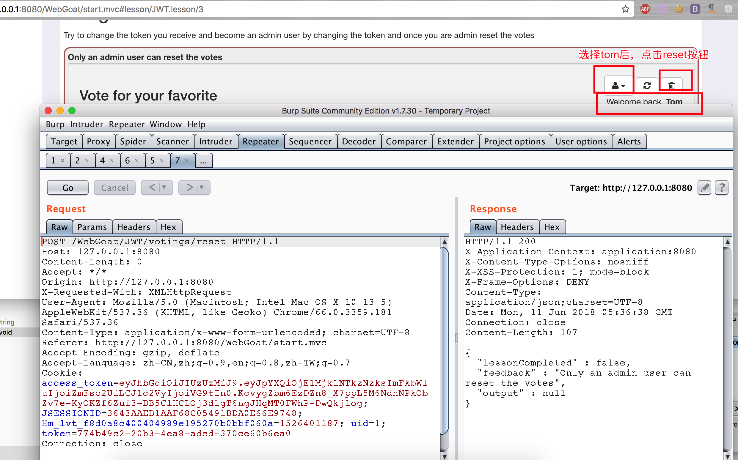Image resolution: width=738 pixels, height=460 pixels.
Task: Click the refresh votes icon in WebGoat
Action: (647, 86)
